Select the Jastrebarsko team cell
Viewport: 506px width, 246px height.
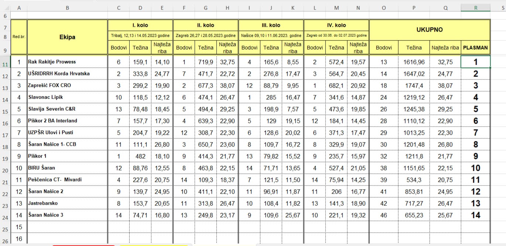(67, 203)
